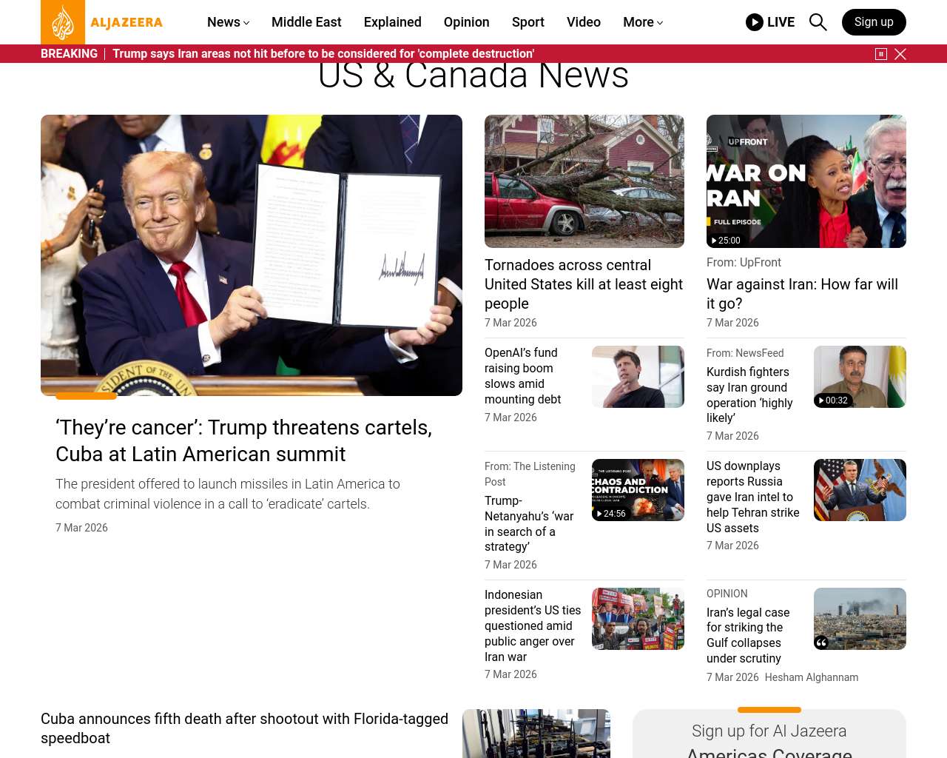Read the tornadoes central United States article

[x=584, y=284]
